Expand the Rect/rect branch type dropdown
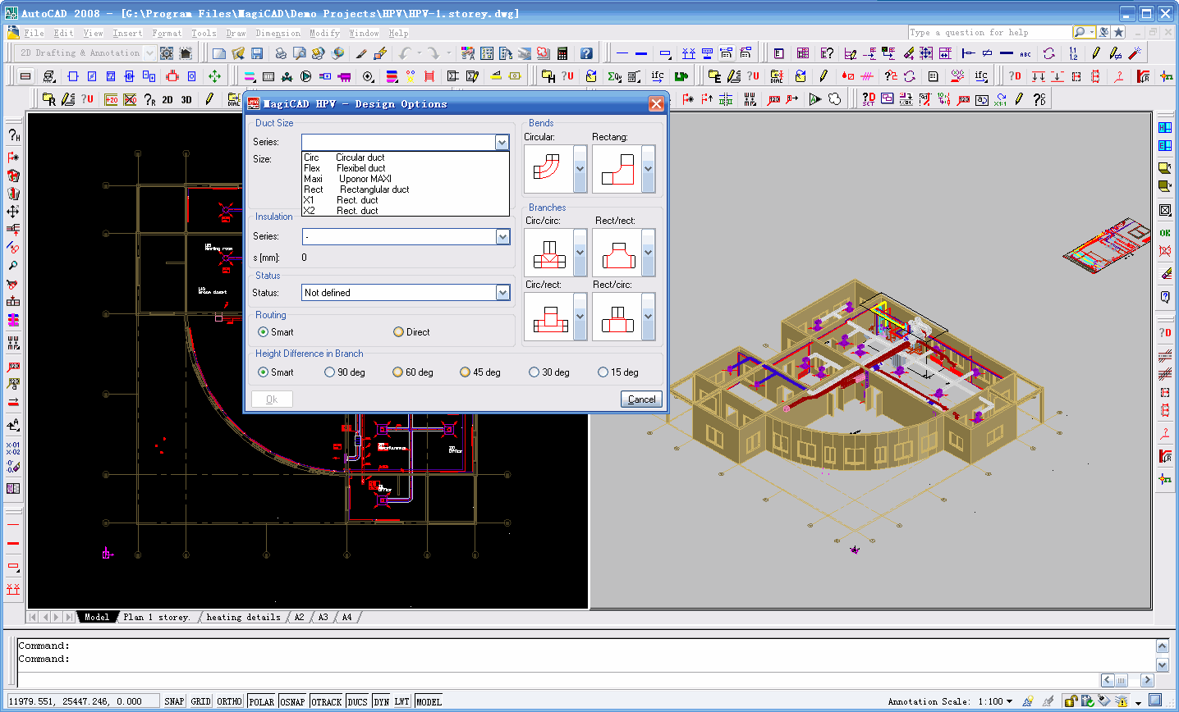This screenshot has height=712, width=1179. [x=648, y=252]
